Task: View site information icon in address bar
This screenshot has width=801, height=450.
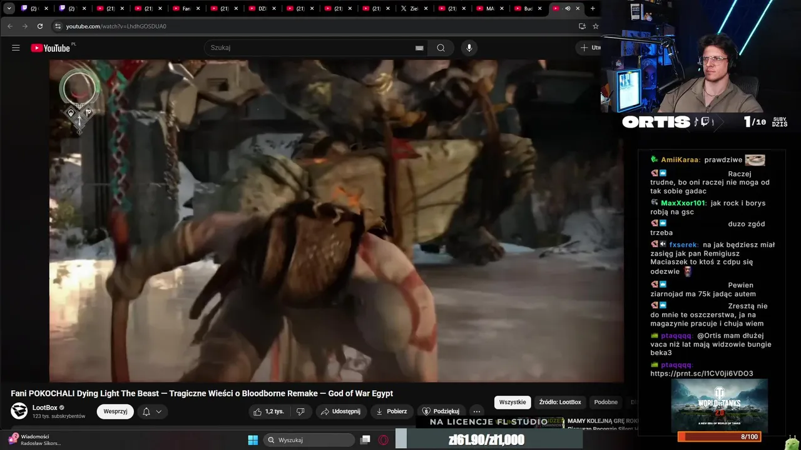Action: point(58,26)
